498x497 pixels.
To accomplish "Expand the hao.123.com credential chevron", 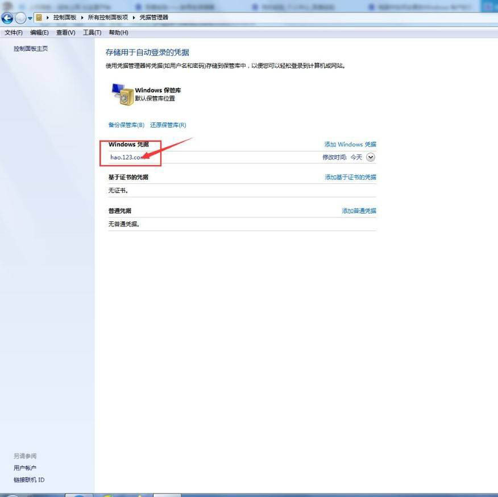I will coord(371,157).
